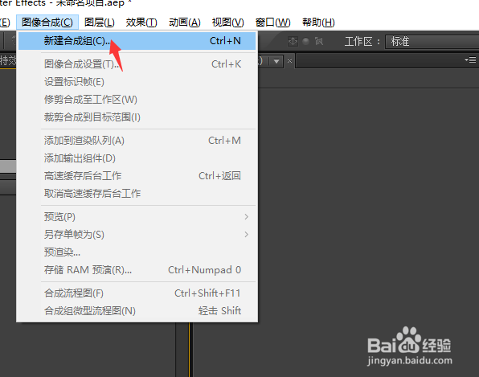
Task: Click the crossed-out view axis icon
Action: click(x=319, y=41)
